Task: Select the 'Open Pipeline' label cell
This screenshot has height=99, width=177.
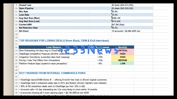Action: pos(54,8)
